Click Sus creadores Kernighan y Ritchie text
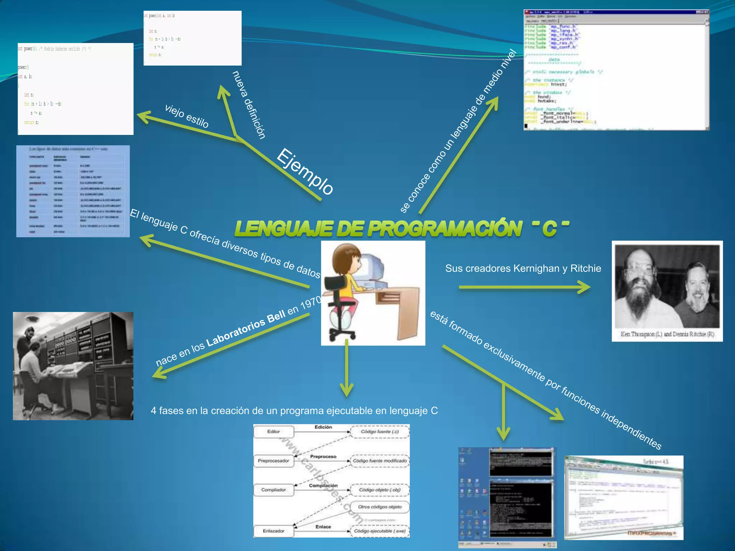The width and height of the screenshot is (735, 551). tap(523, 268)
